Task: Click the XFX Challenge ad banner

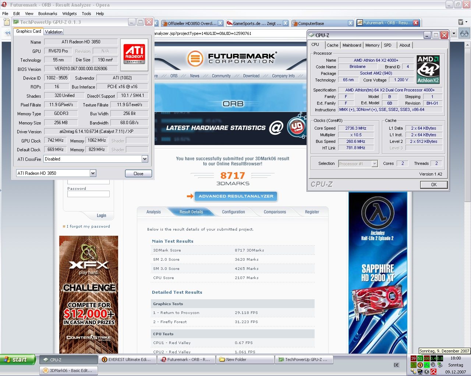Action: [89, 294]
